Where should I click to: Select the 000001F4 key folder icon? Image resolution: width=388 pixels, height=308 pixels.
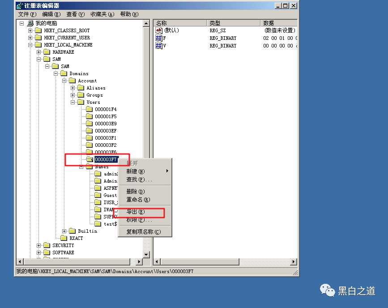tap(90, 109)
